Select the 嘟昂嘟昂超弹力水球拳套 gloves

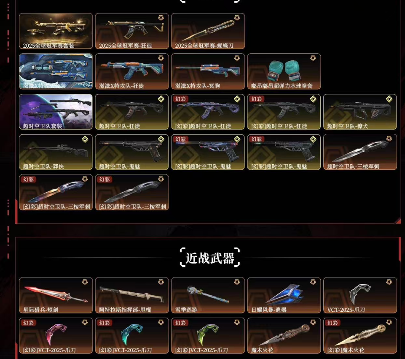tap(284, 71)
